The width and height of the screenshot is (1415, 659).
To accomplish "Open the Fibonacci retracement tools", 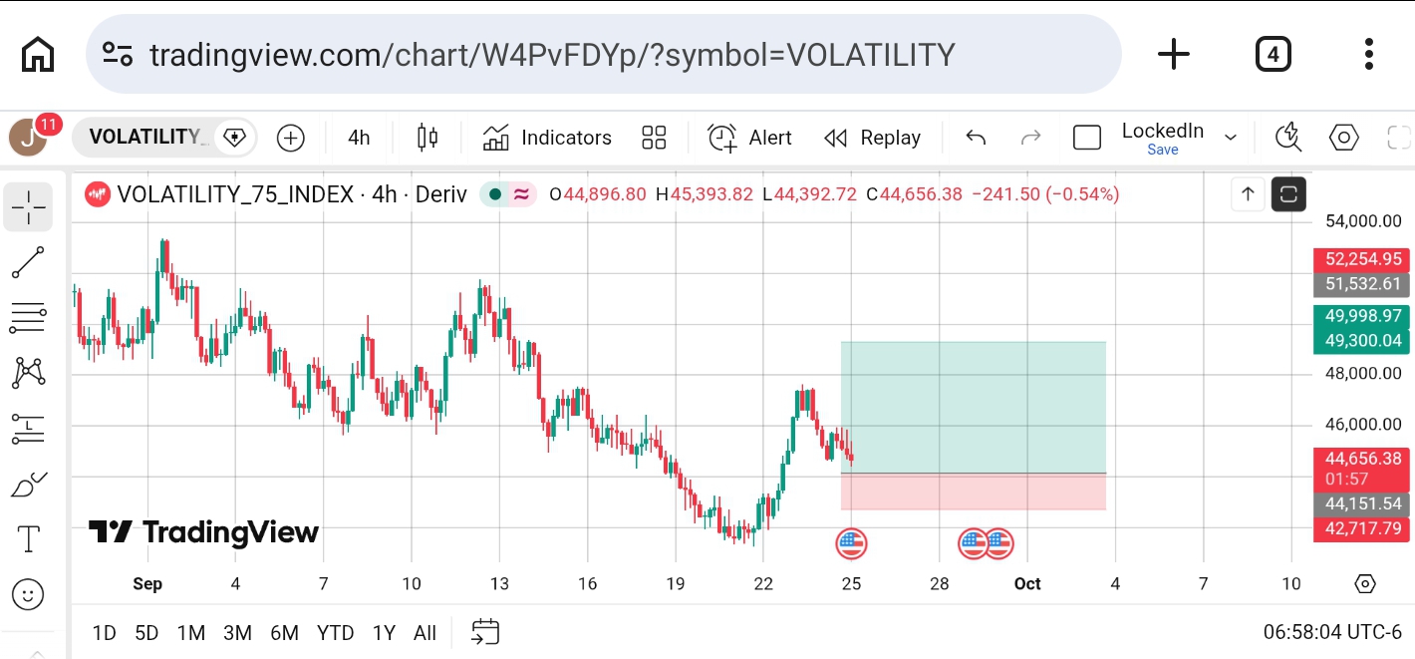I will pos(29,318).
